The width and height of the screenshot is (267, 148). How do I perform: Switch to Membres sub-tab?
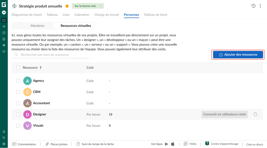tap(38, 26)
